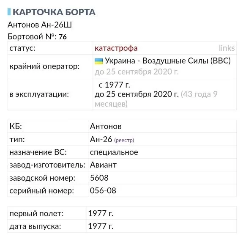The image size is (243, 245).
Task: Click the blue bar beside КАРТОЧКА БОРТА
Action: coord(9,12)
